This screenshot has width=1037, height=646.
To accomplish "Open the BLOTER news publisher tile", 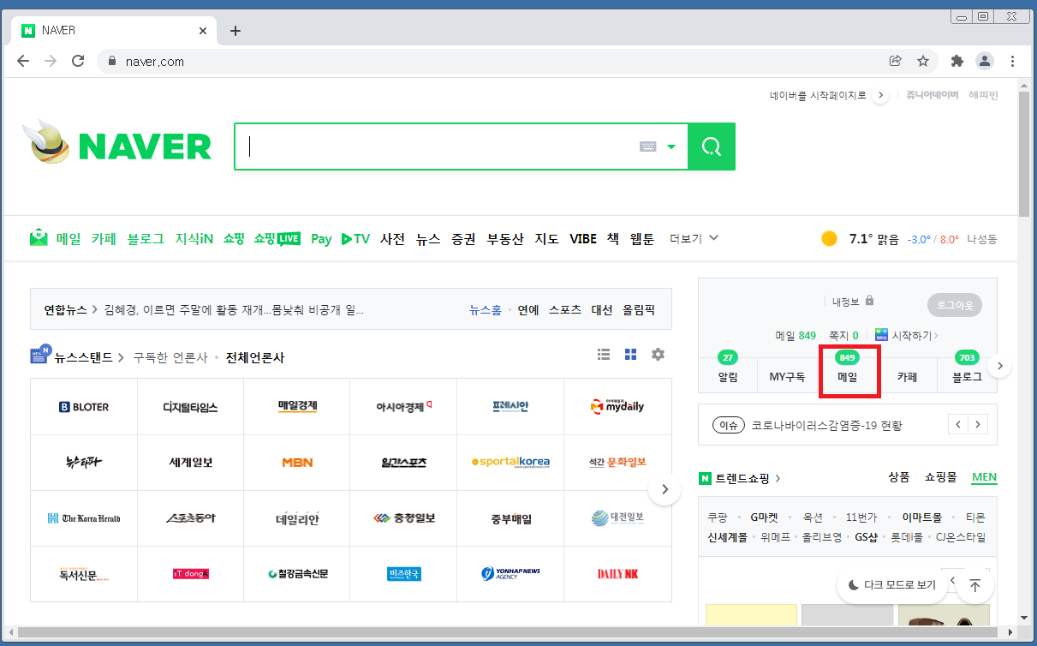I will (84, 407).
